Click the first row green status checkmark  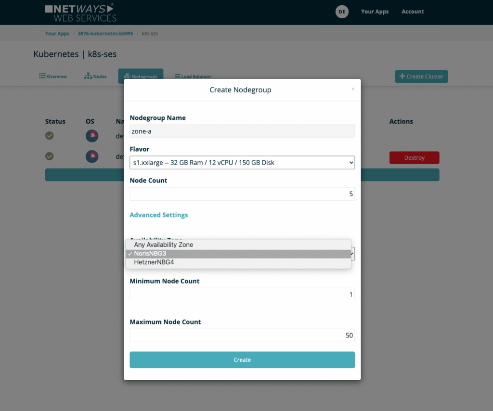pyautogui.click(x=50, y=136)
